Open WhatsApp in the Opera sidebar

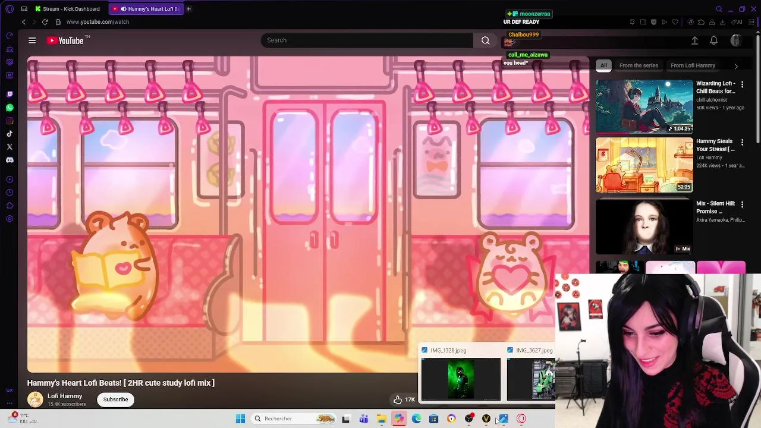(10, 108)
